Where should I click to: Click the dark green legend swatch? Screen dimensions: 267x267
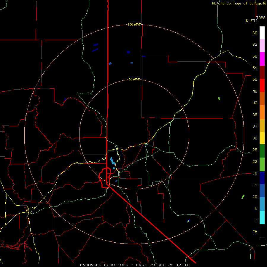pos(262,151)
